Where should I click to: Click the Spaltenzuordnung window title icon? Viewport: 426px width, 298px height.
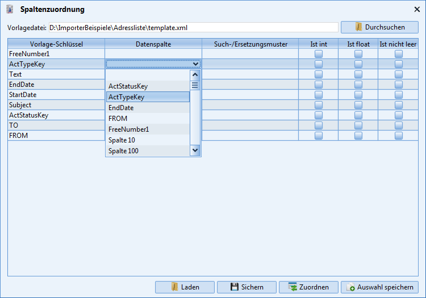click(10, 10)
